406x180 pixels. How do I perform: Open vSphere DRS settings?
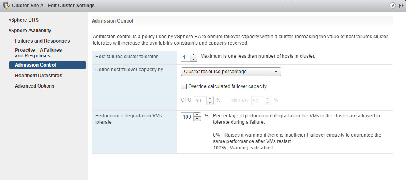coord(24,20)
